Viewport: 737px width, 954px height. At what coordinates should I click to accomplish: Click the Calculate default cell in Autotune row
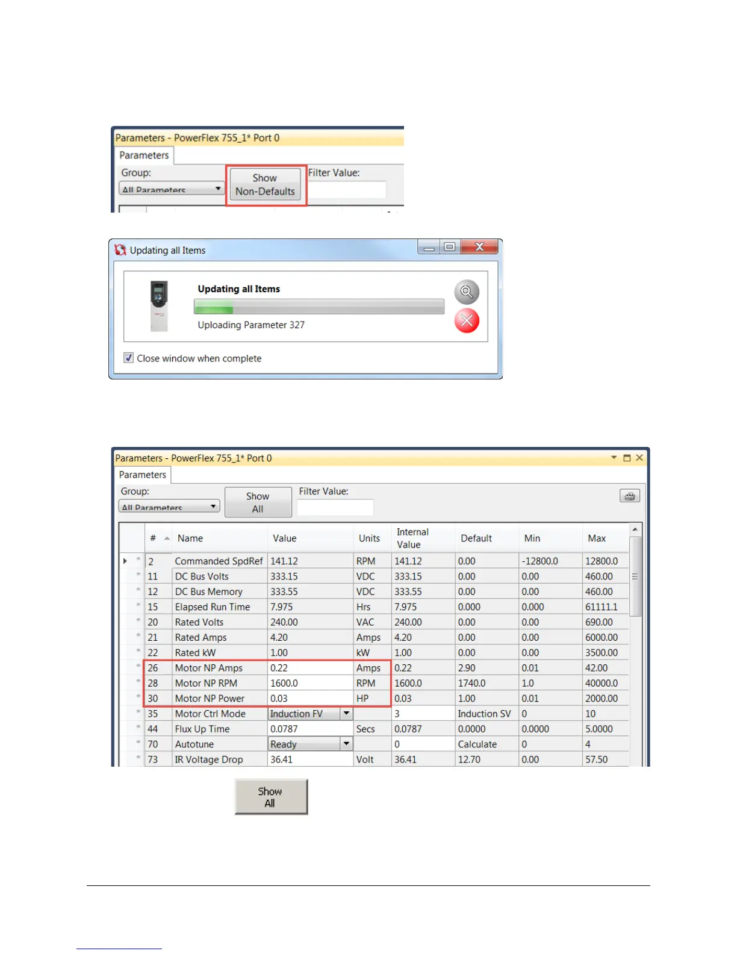coord(487,744)
